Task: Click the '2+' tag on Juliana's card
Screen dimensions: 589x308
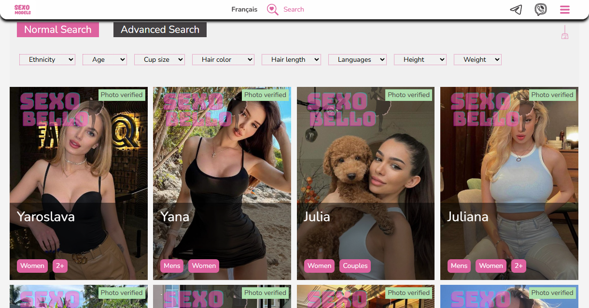Action: coord(518,266)
